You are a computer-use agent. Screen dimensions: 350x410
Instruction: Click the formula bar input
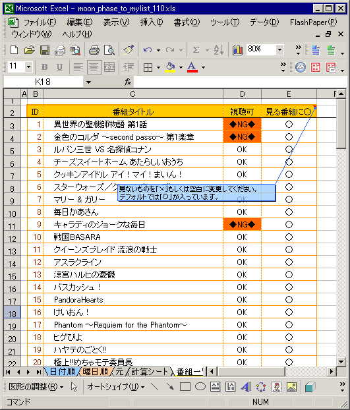coord(240,82)
